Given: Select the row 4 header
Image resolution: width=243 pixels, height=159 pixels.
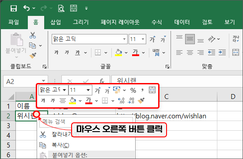Looking at the screenshot, I should [8, 135].
